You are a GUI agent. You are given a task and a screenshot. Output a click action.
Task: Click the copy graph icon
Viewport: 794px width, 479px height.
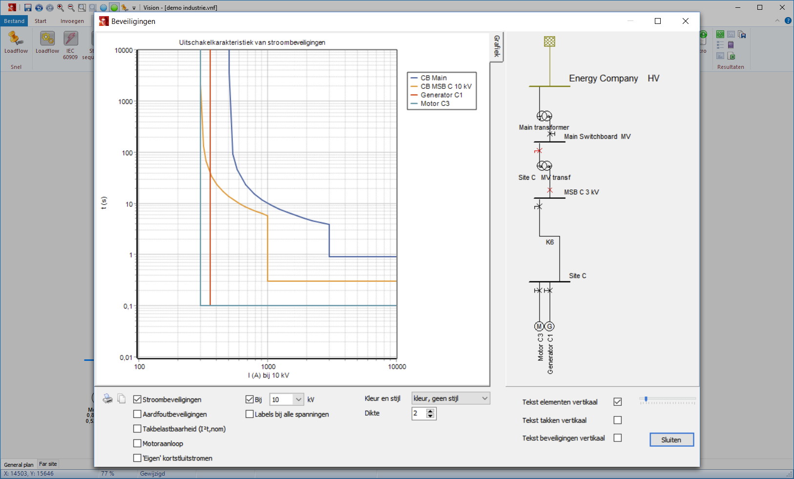(x=122, y=399)
